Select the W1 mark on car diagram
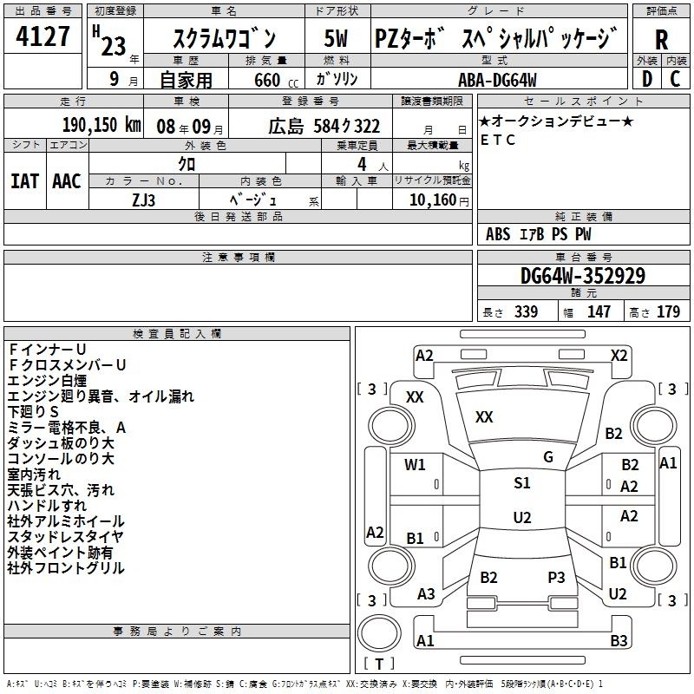 415,465
